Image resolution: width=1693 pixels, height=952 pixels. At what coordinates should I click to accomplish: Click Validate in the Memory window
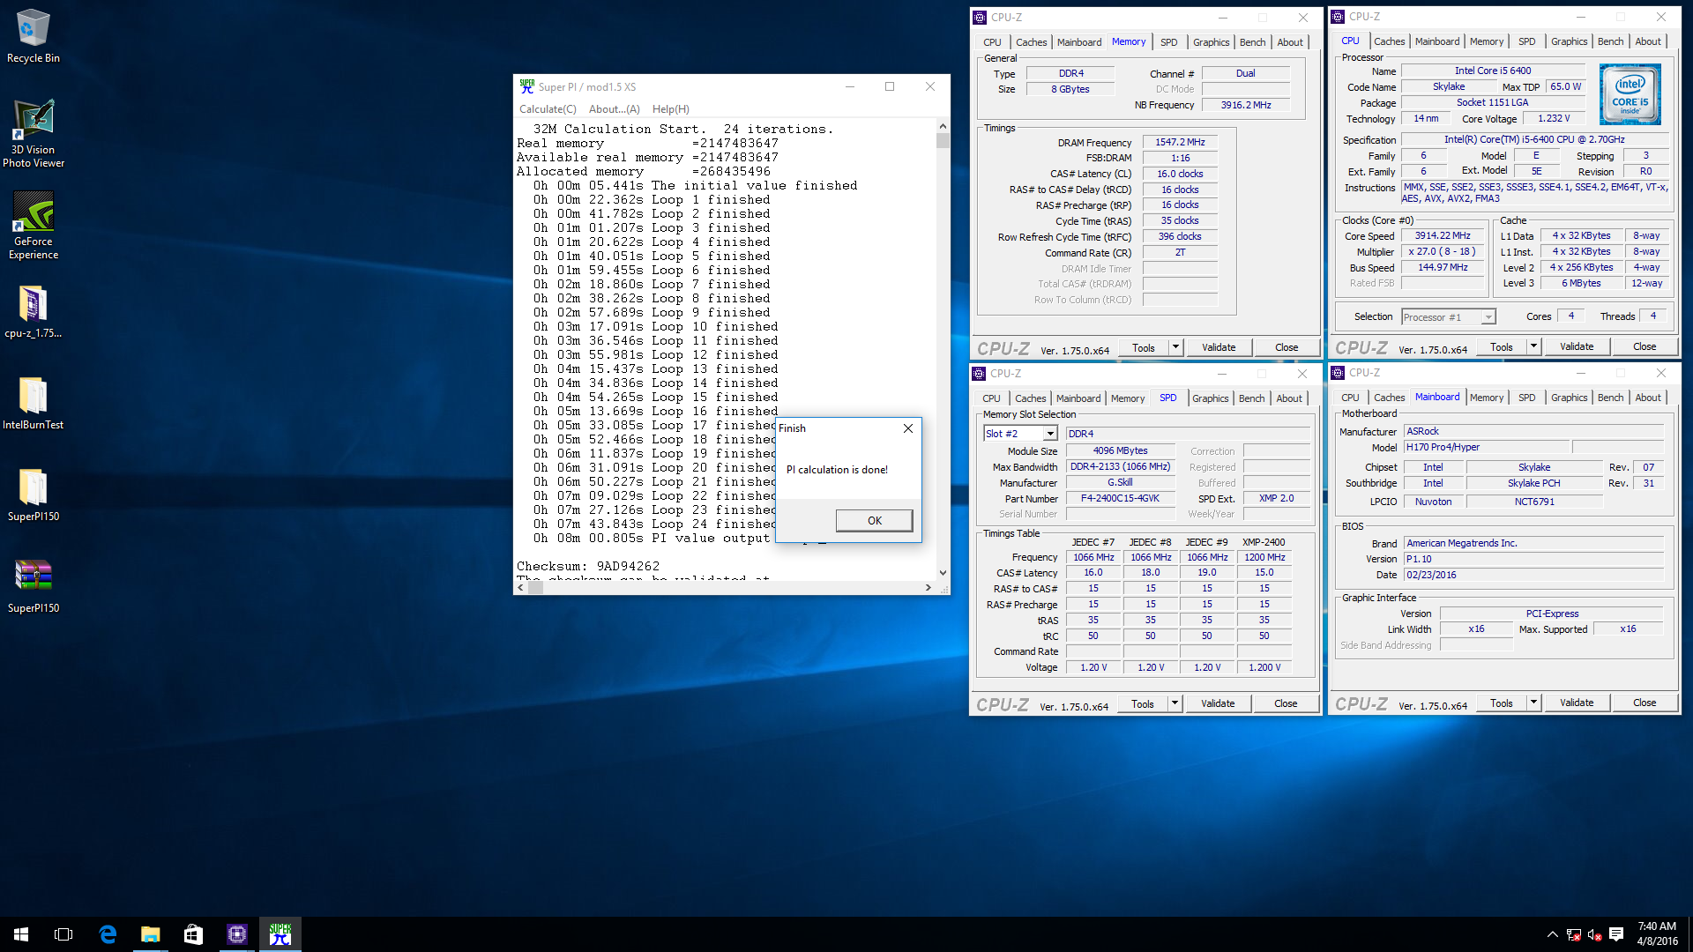1218,347
